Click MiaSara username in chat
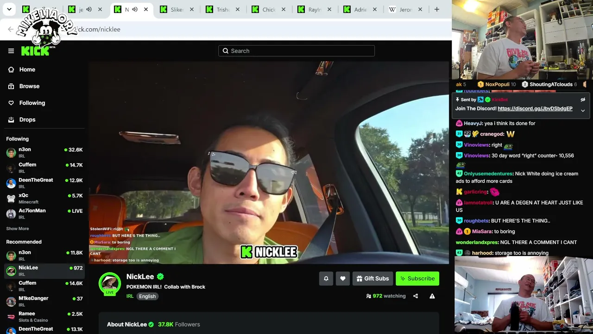 pos(482,231)
